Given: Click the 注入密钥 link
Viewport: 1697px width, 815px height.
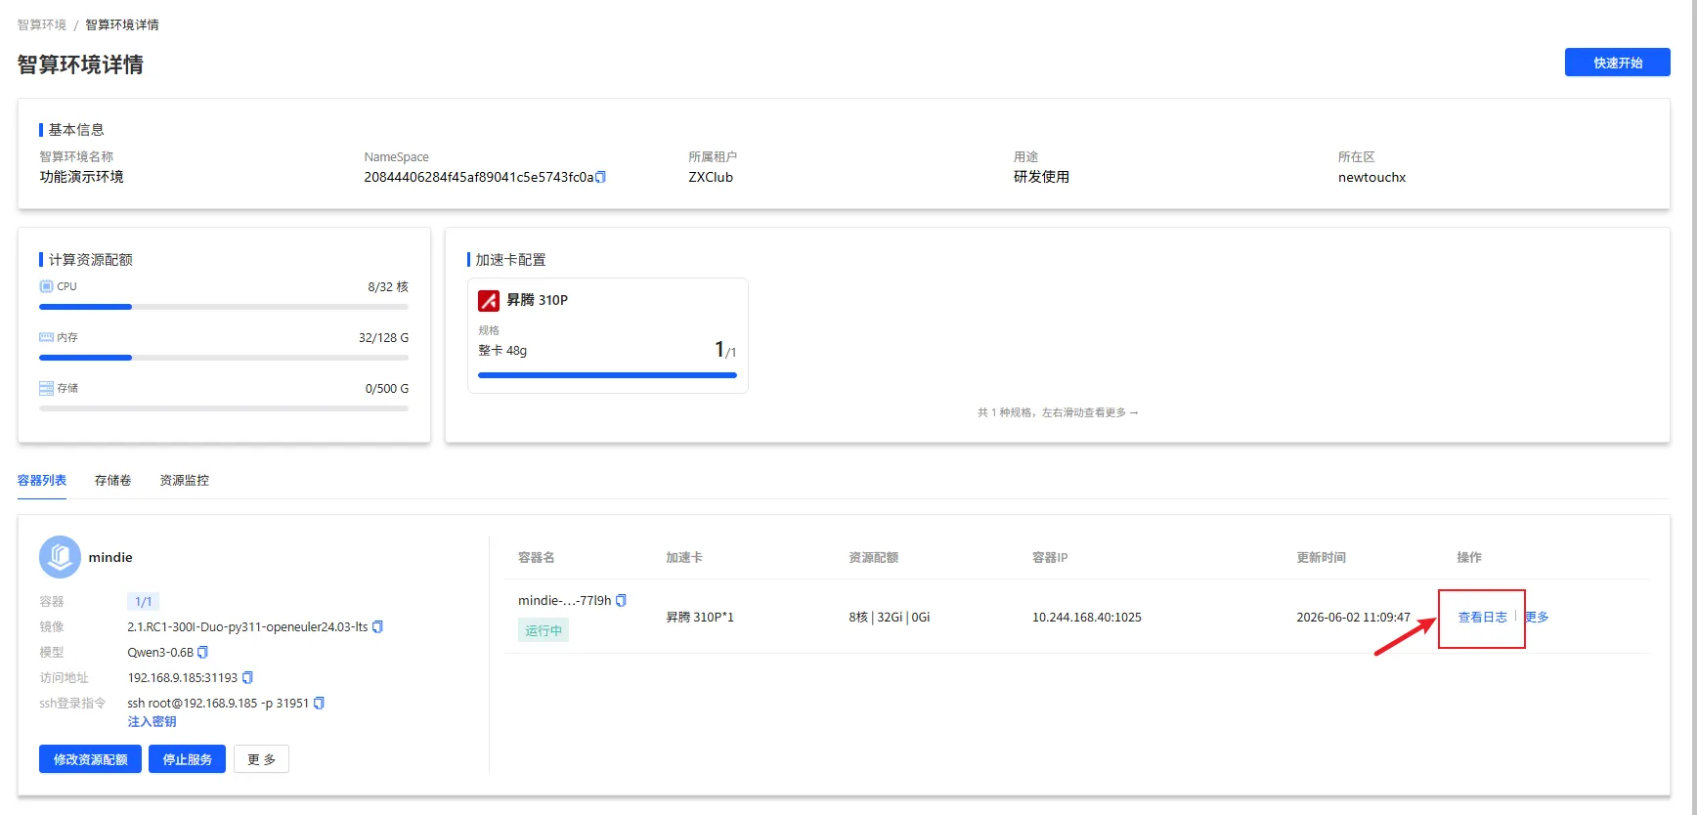Looking at the screenshot, I should 152,721.
